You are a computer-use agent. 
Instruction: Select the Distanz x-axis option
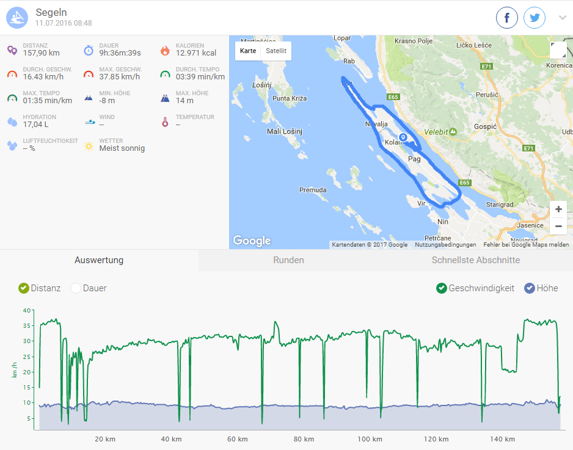(24, 288)
